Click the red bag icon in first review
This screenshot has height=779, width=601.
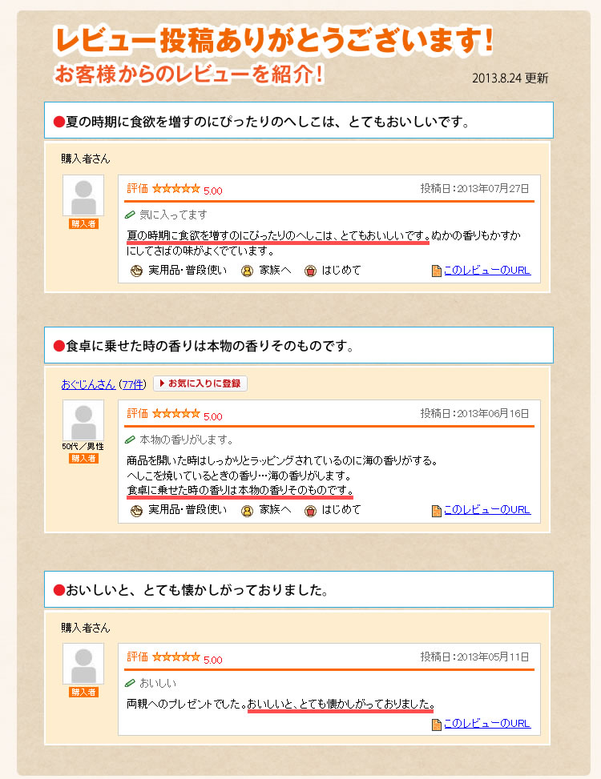[x=310, y=271]
